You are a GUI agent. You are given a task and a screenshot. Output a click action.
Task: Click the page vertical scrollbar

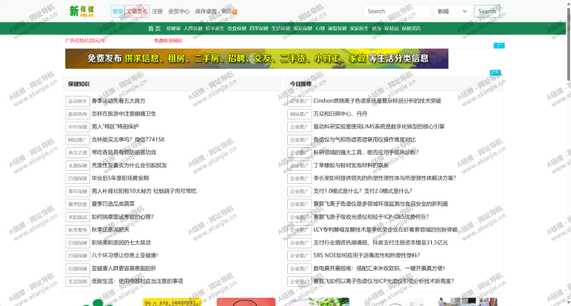569,44
